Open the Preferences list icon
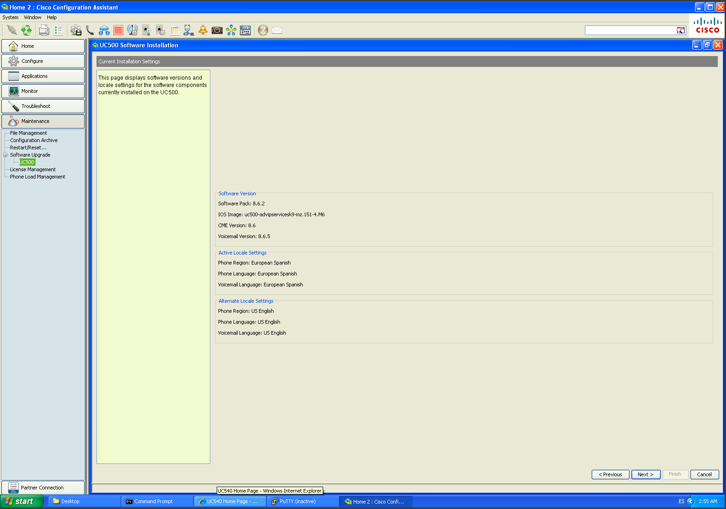Image resolution: width=726 pixels, height=509 pixels. 58,30
